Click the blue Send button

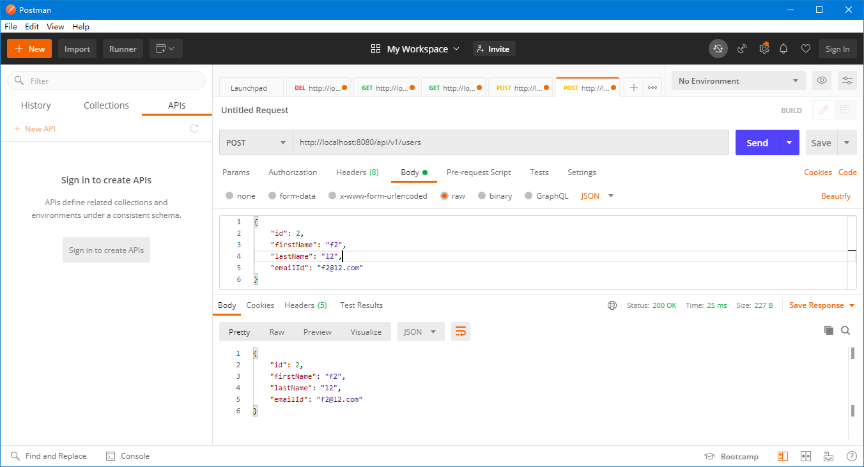click(x=757, y=142)
